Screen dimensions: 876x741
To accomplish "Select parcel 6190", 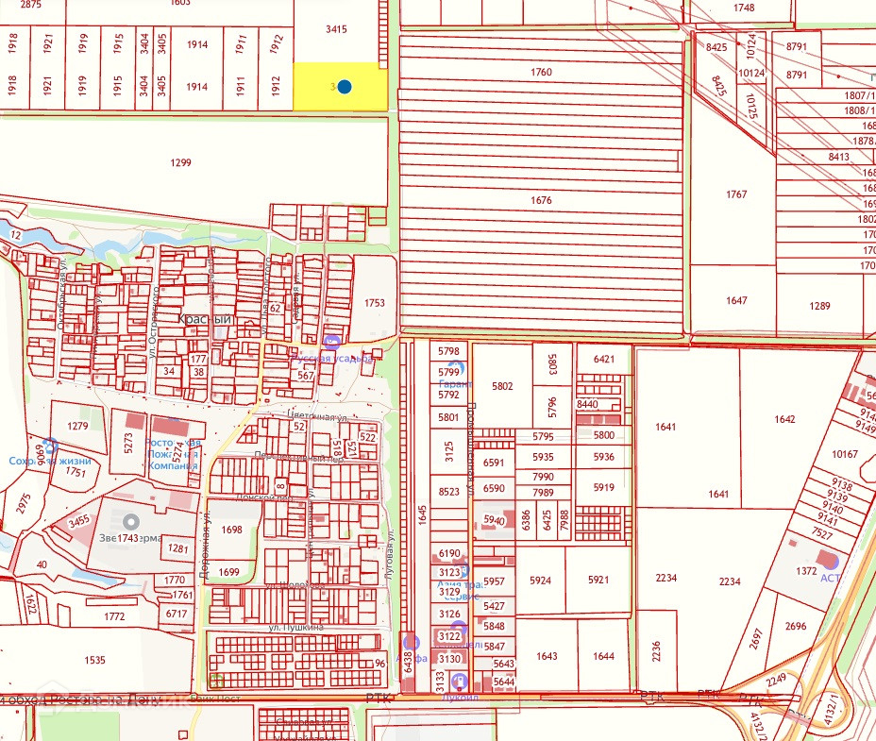I will (x=449, y=553).
